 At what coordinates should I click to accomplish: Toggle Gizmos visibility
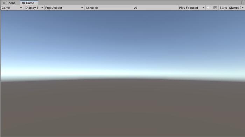234,8
